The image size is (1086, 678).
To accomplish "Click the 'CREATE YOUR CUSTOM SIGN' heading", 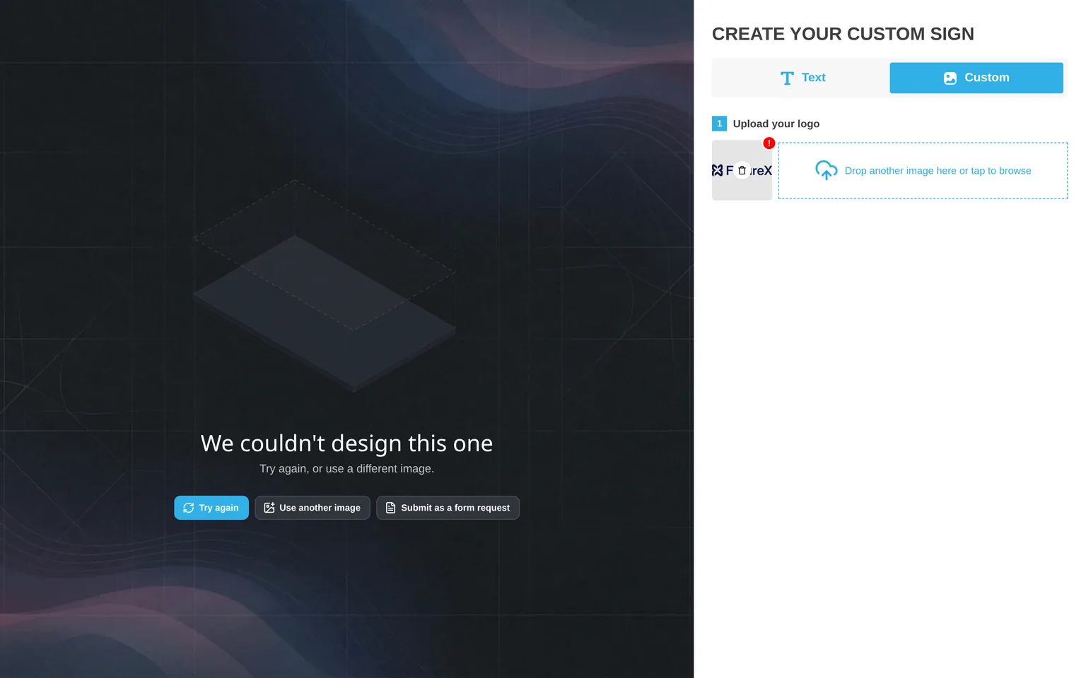I will coord(843,34).
